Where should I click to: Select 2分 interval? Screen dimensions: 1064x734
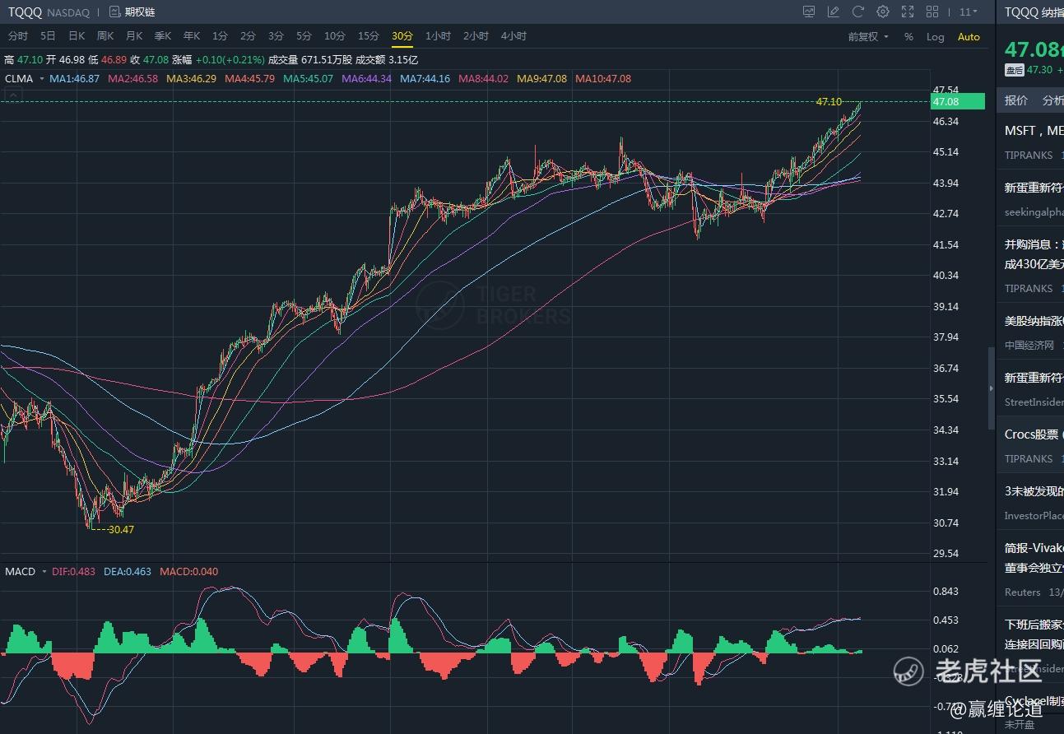pos(248,36)
